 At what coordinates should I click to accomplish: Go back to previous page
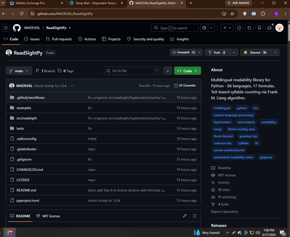click(x=3, y=14)
